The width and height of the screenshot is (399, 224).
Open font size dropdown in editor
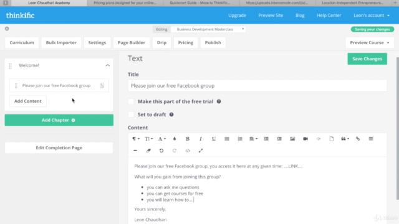pos(148,139)
